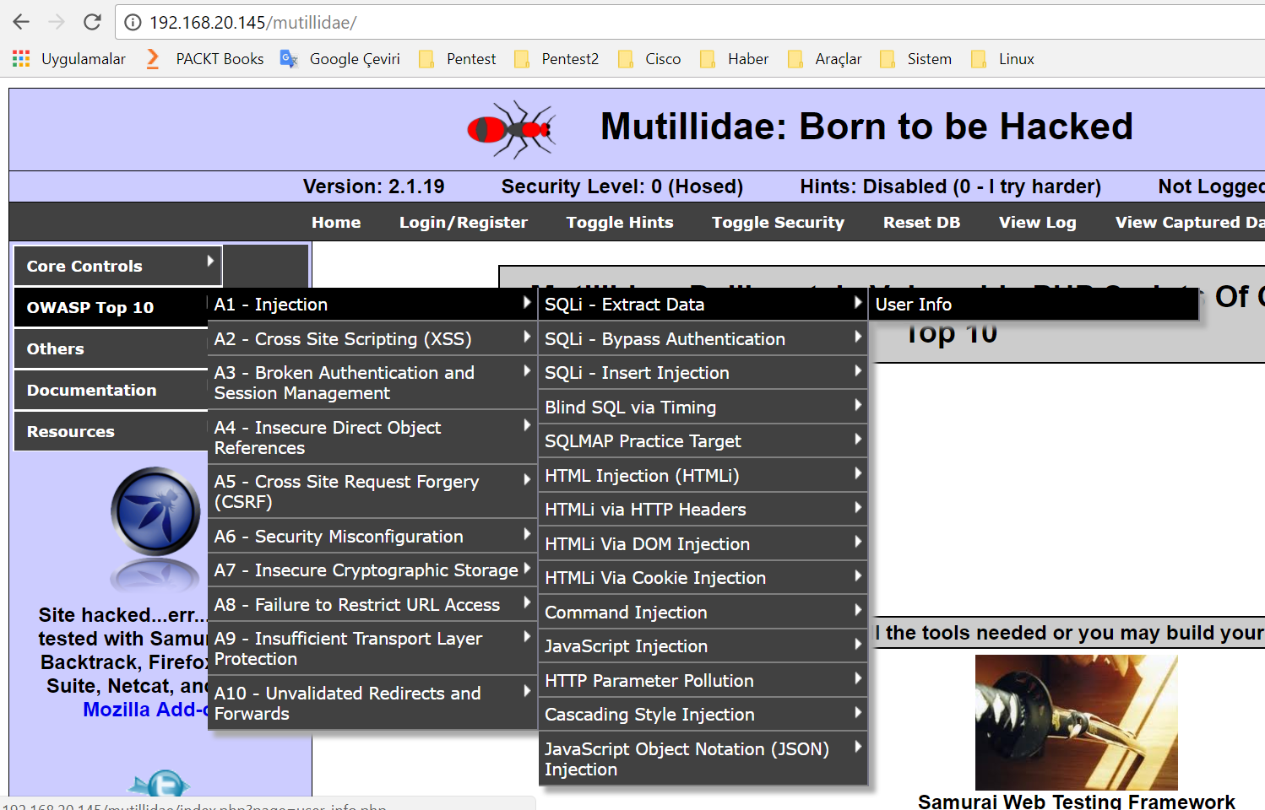Open the PACKT Books bookmark icon
The width and height of the screenshot is (1265, 810).
[x=153, y=58]
